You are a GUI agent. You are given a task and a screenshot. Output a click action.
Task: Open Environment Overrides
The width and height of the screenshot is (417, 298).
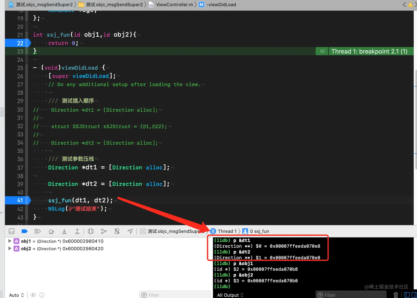[x=117, y=231]
